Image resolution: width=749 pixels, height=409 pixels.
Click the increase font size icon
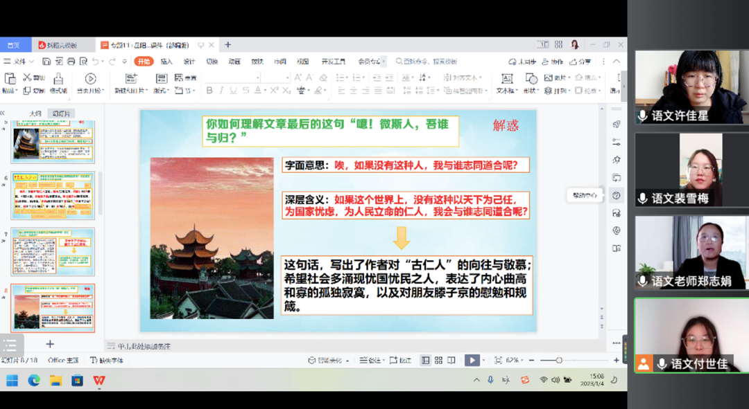tap(298, 78)
